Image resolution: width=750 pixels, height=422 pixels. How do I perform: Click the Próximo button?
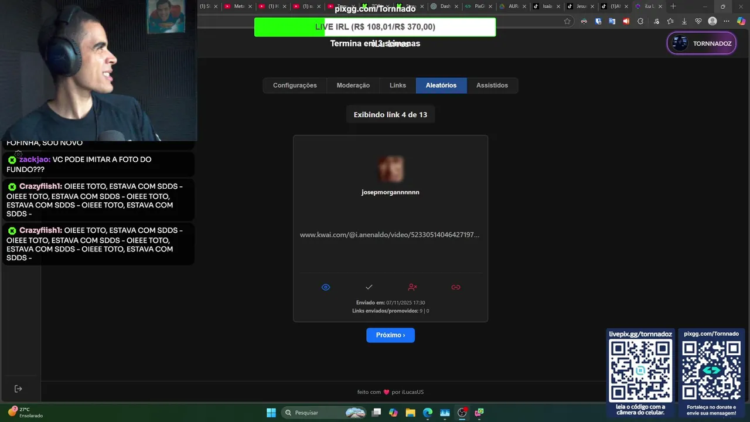[x=391, y=335]
